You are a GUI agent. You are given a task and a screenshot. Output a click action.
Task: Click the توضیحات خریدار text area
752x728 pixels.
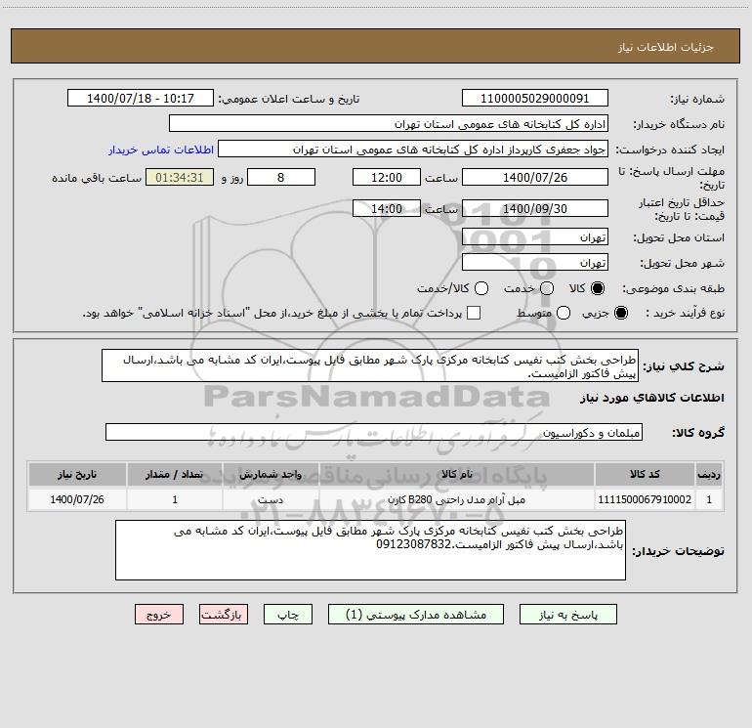coord(370,550)
